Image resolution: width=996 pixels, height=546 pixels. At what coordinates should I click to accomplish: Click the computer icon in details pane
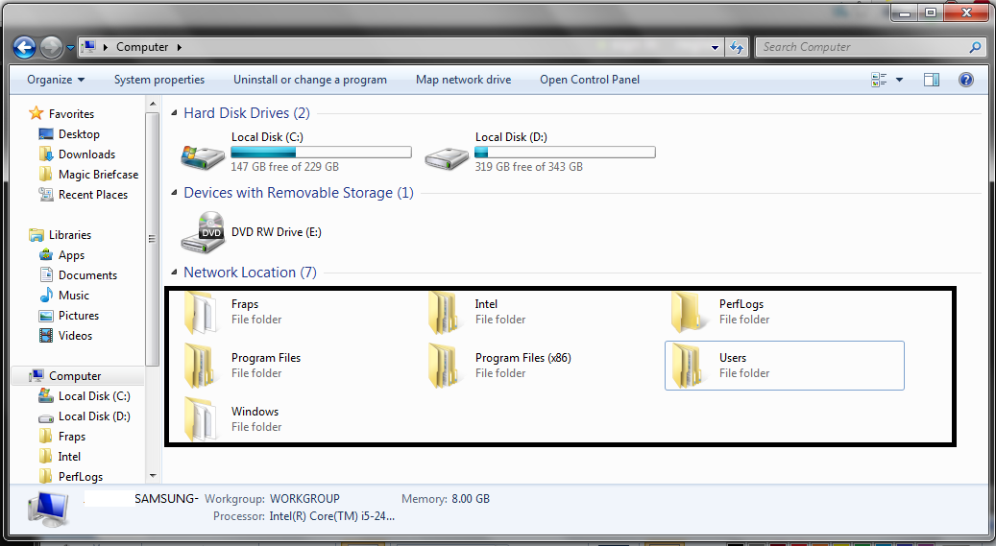(x=48, y=510)
